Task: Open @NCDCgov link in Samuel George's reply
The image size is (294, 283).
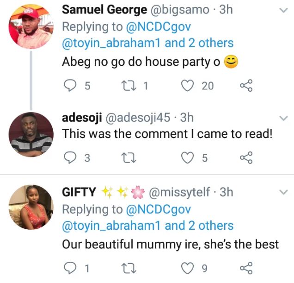Action: 154,27
